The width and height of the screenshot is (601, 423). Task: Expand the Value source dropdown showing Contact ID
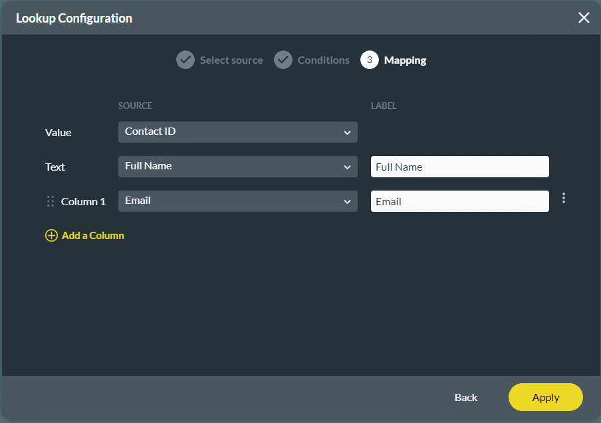(x=237, y=132)
